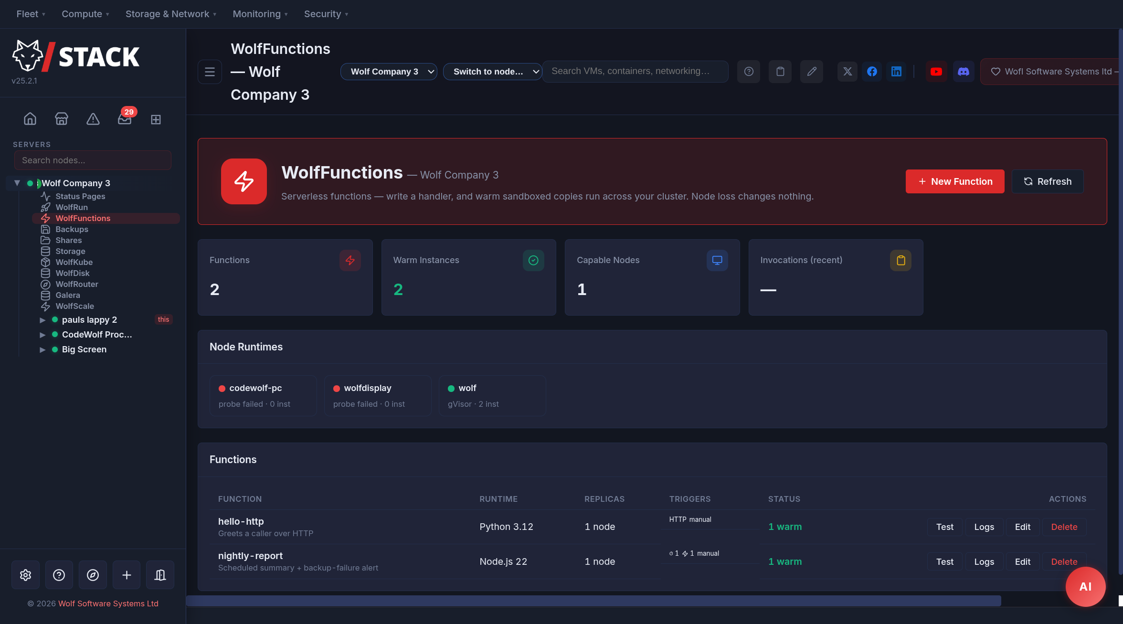Click the clipboard icon in header
Viewport: 1123px width, 624px height.
pyautogui.click(x=780, y=72)
